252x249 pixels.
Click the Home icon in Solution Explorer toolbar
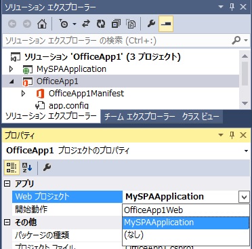(x=42, y=24)
